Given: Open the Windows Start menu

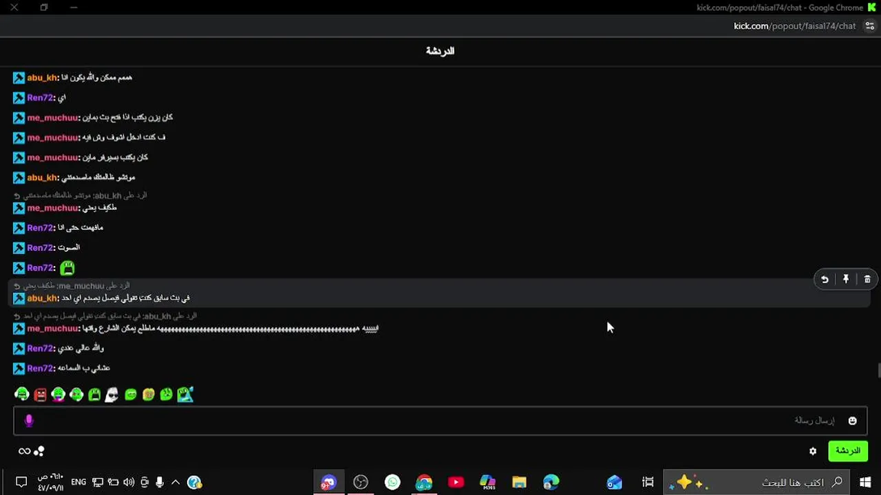Looking at the screenshot, I should [x=865, y=482].
